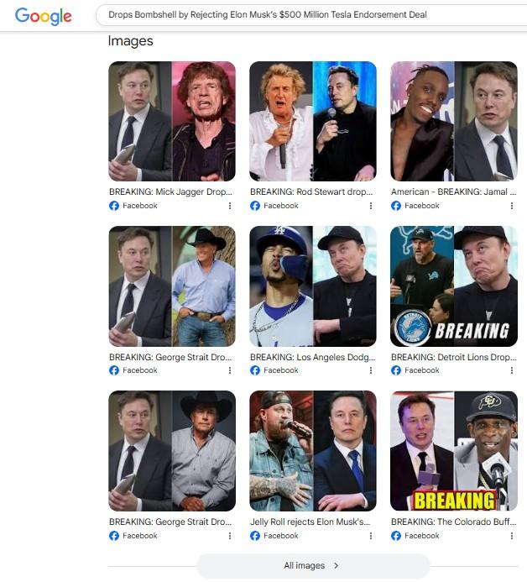Open the Rod Stewart image thumbnail
This screenshot has height=582, width=527.
[313, 122]
